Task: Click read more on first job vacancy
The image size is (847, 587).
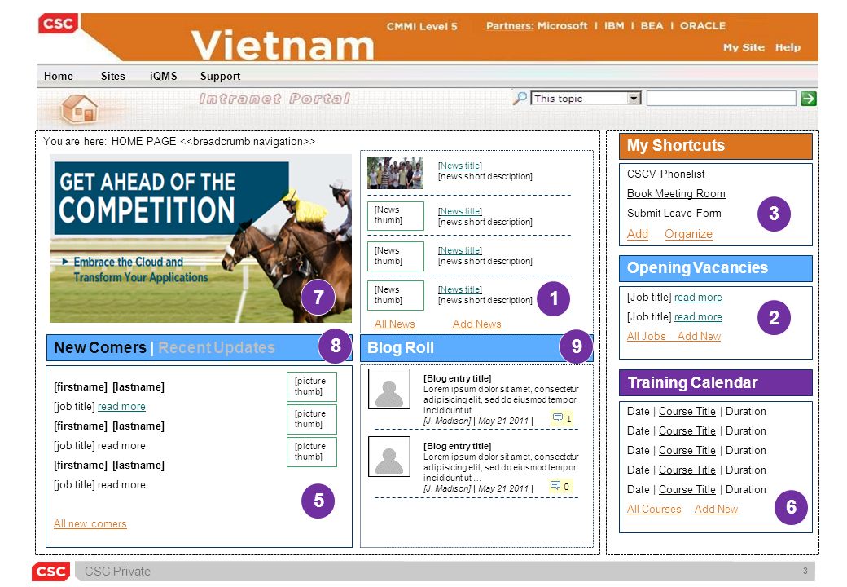Action: pyautogui.click(x=698, y=298)
